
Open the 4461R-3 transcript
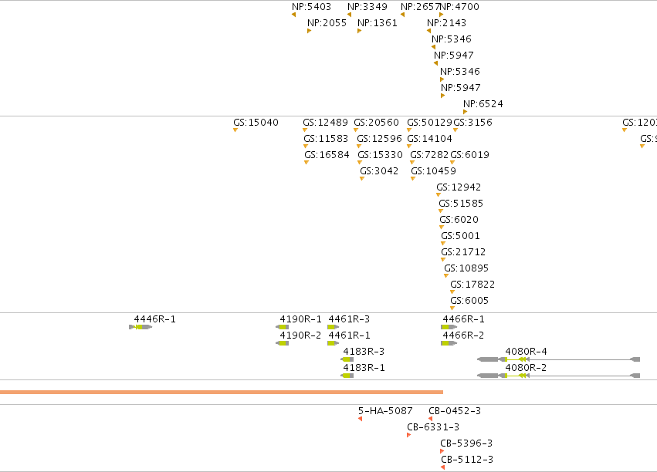pyautogui.click(x=333, y=327)
